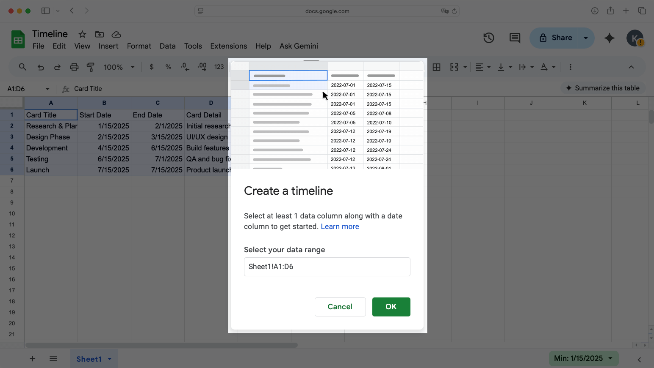
Task: Open search in the menus
Action: 22,67
